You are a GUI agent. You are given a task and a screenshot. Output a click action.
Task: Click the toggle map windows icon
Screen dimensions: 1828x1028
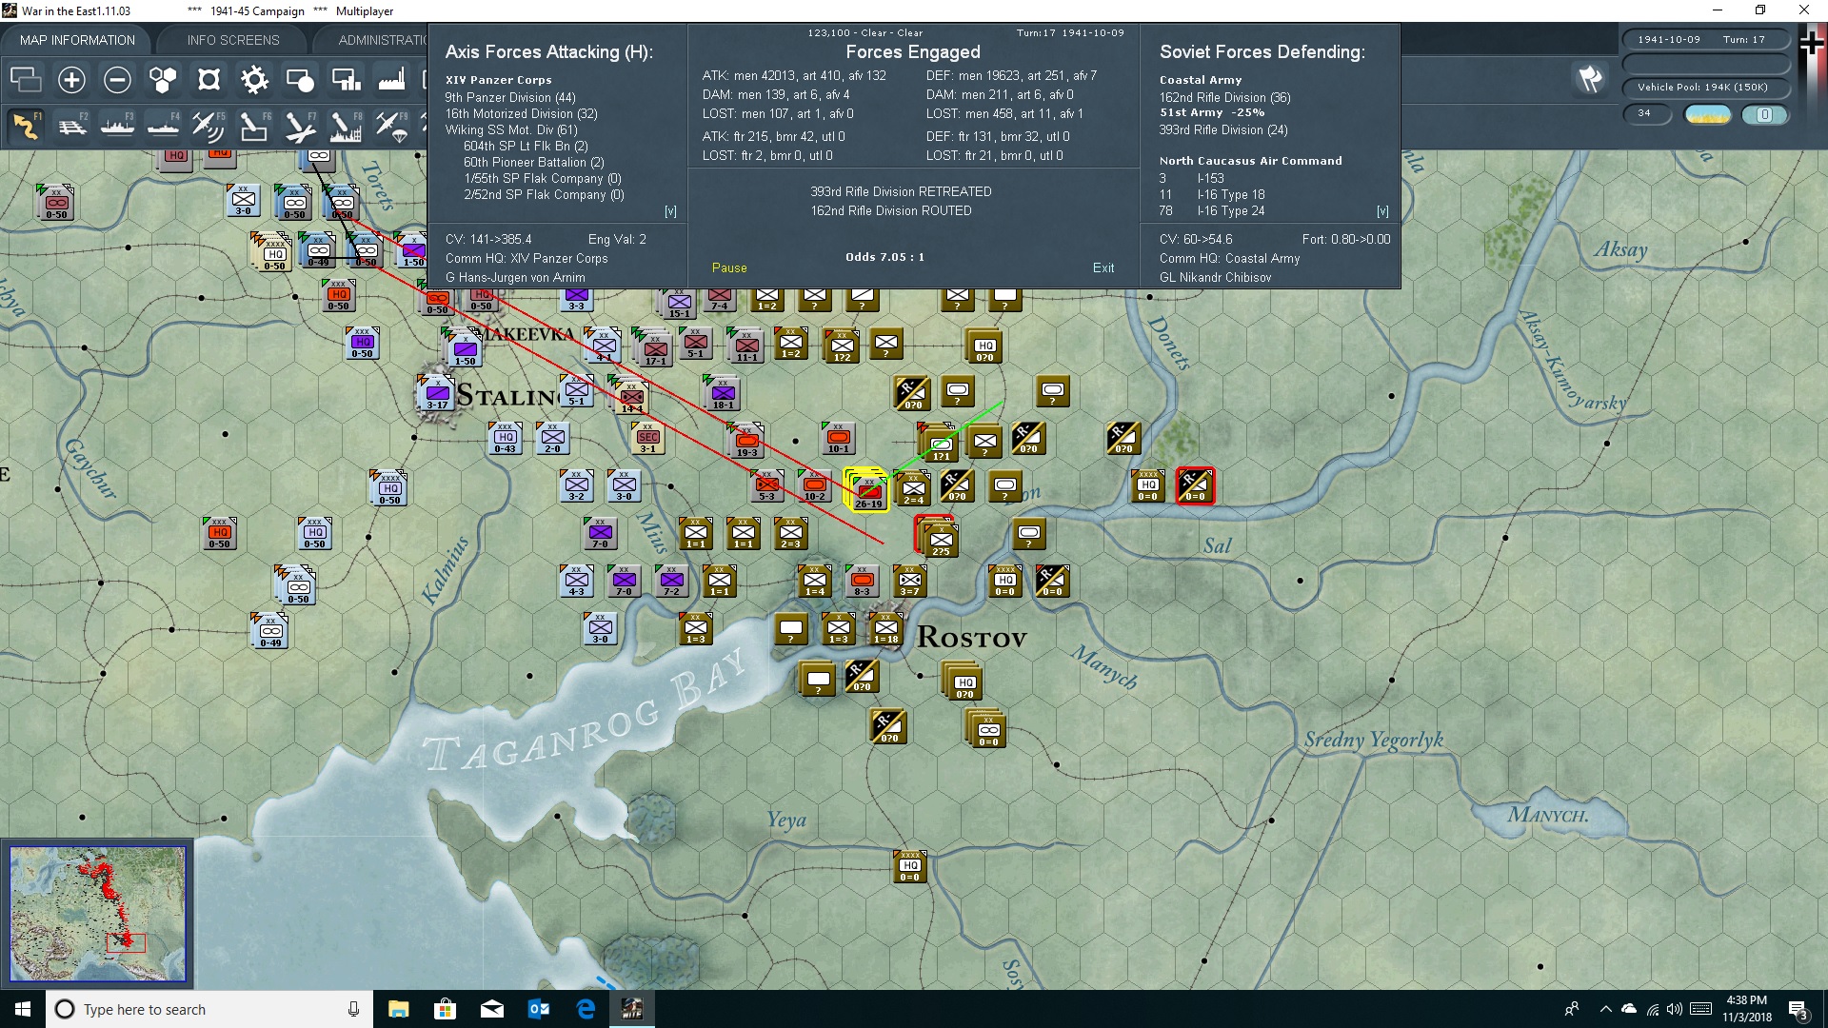pyautogui.click(x=26, y=80)
